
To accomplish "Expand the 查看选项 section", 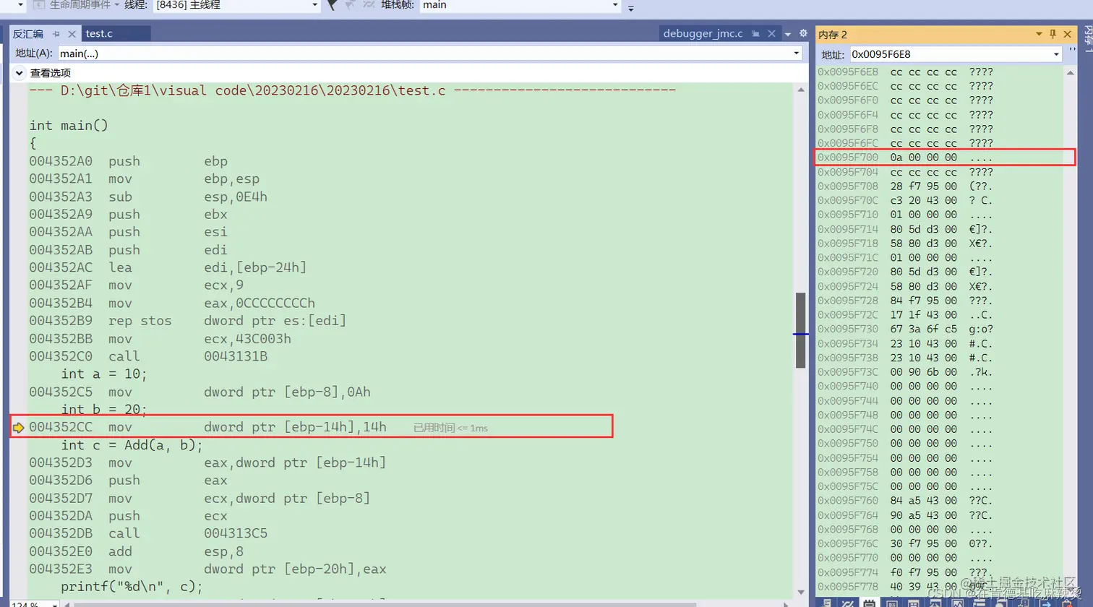I will 20,73.
